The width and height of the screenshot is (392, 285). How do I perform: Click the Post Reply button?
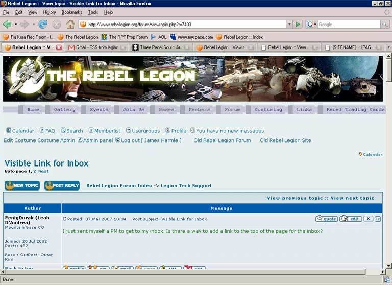coord(62,185)
